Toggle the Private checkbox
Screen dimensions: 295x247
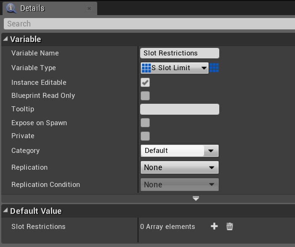click(145, 136)
